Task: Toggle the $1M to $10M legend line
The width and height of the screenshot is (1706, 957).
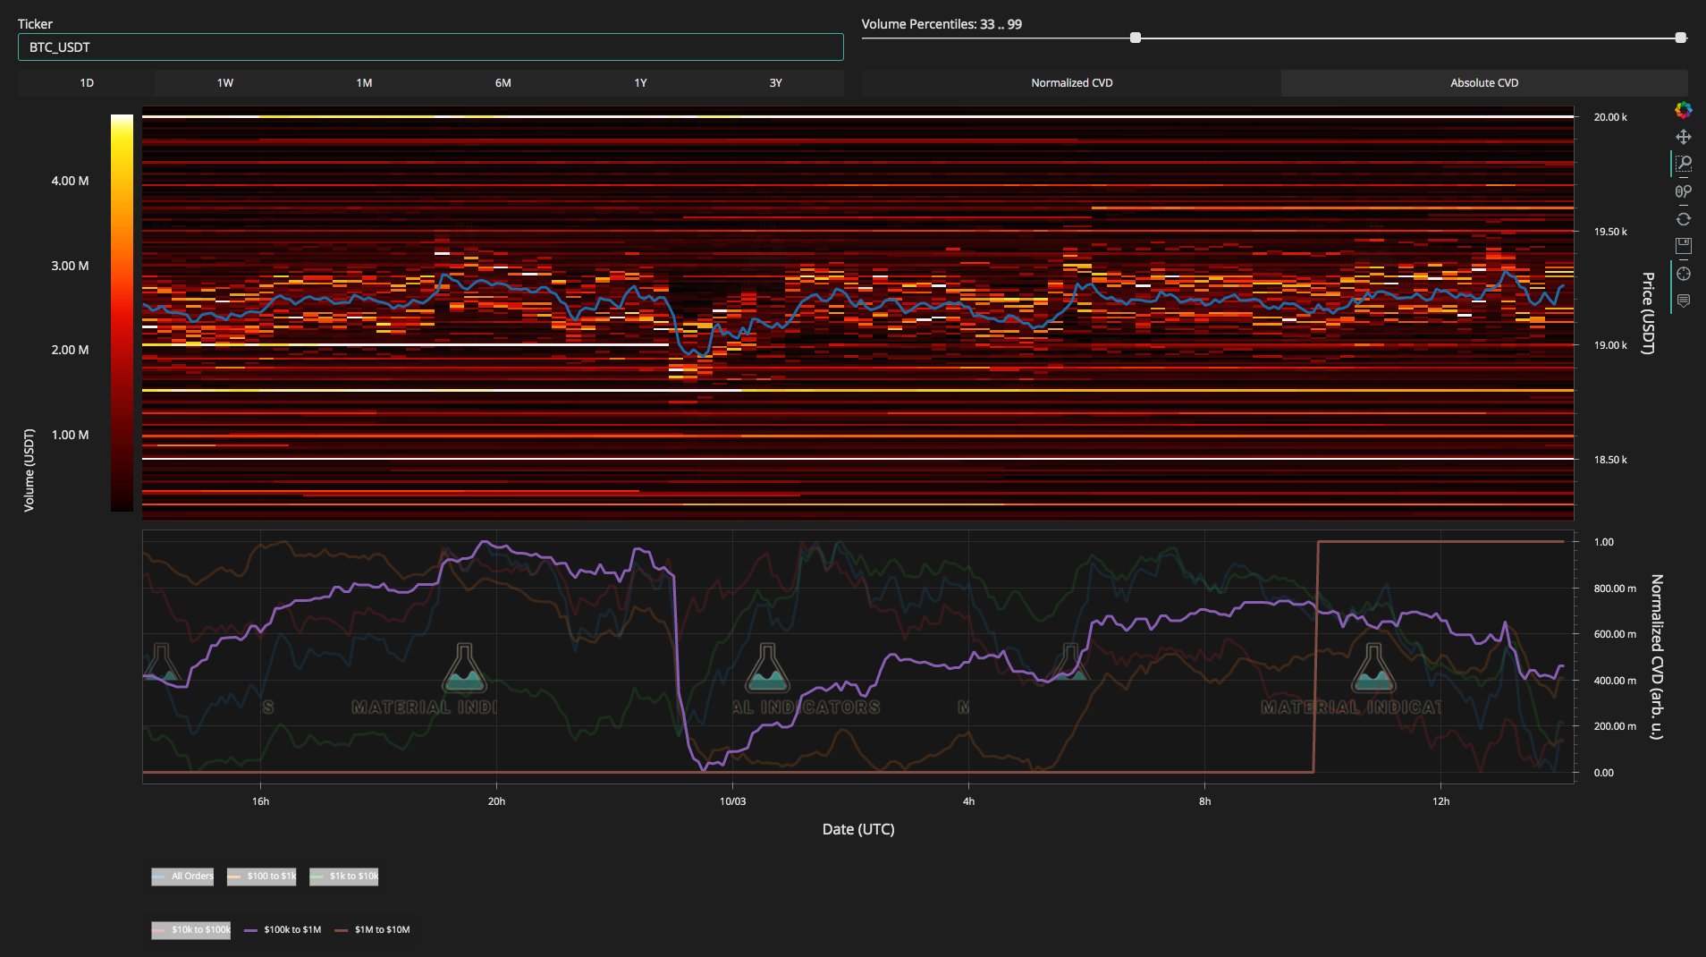Action: point(372,929)
